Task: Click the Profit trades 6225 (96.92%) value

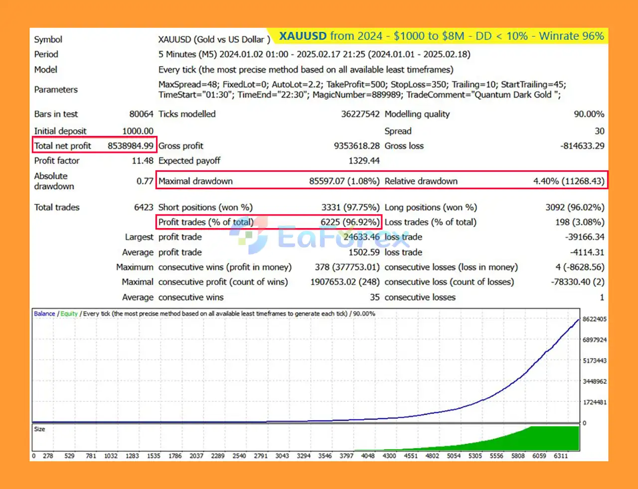Action: (x=350, y=222)
